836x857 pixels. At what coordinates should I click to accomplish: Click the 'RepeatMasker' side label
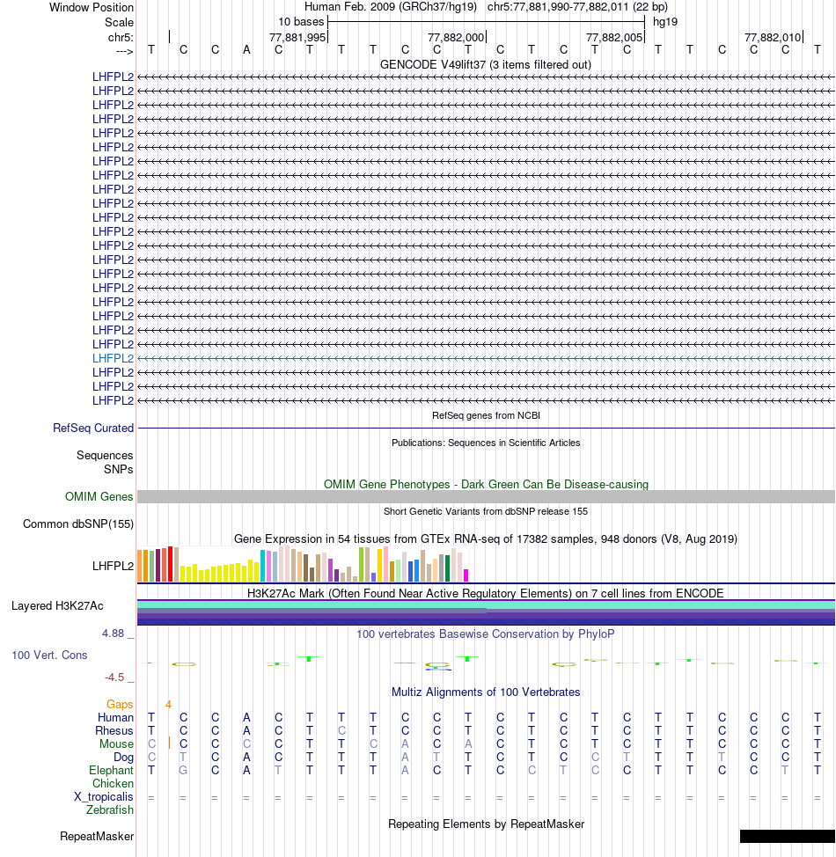97,836
